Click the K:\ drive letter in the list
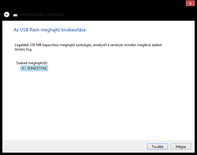This screenshot has width=197, height=155. 24,68
